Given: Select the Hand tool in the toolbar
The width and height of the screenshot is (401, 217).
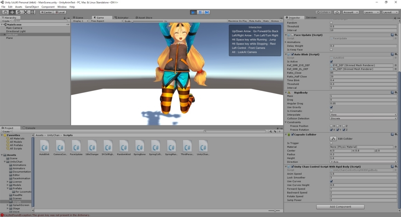Looking at the screenshot, I should pos(5,12).
